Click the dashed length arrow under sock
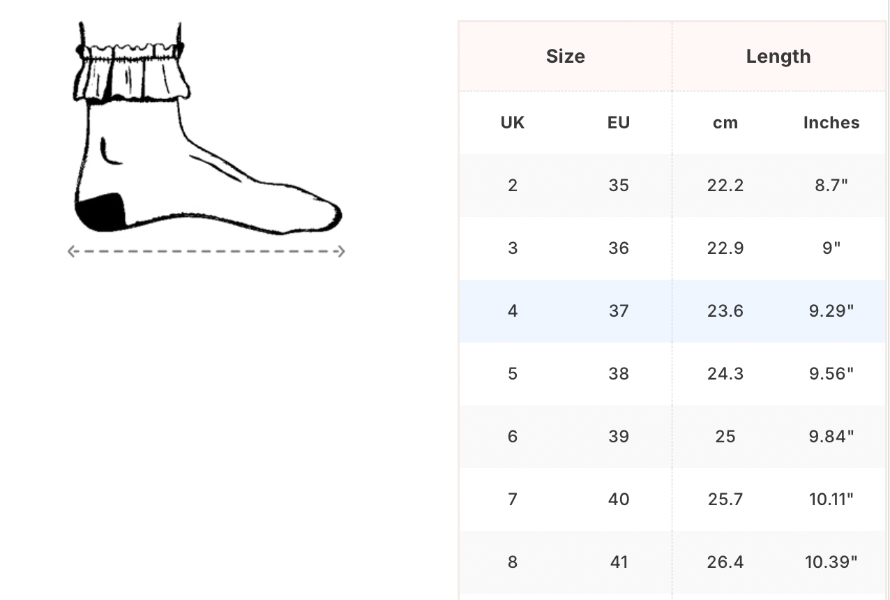The image size is (890, 600). tap(206, 251)
